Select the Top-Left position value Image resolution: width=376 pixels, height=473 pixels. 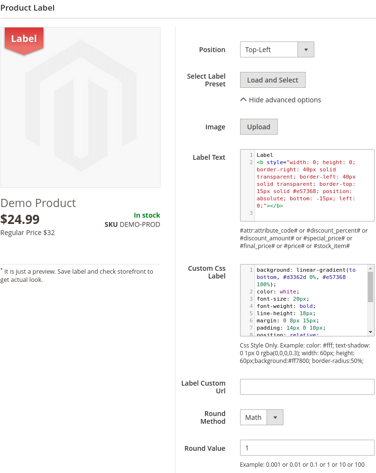(269, 49)
